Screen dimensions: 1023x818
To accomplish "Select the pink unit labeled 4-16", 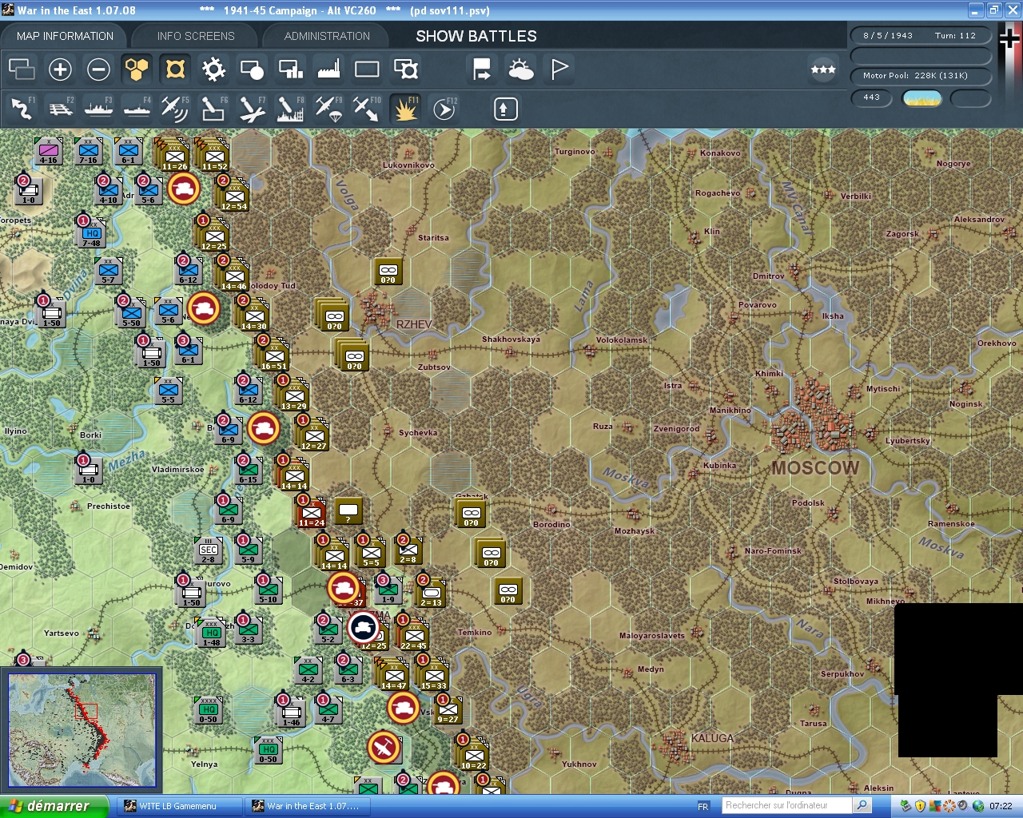I will pos(48,151).
